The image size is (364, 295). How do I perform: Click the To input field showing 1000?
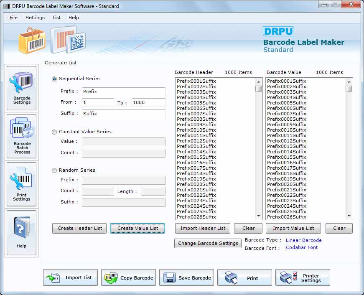pyautogui.click(x=148, y=103)
